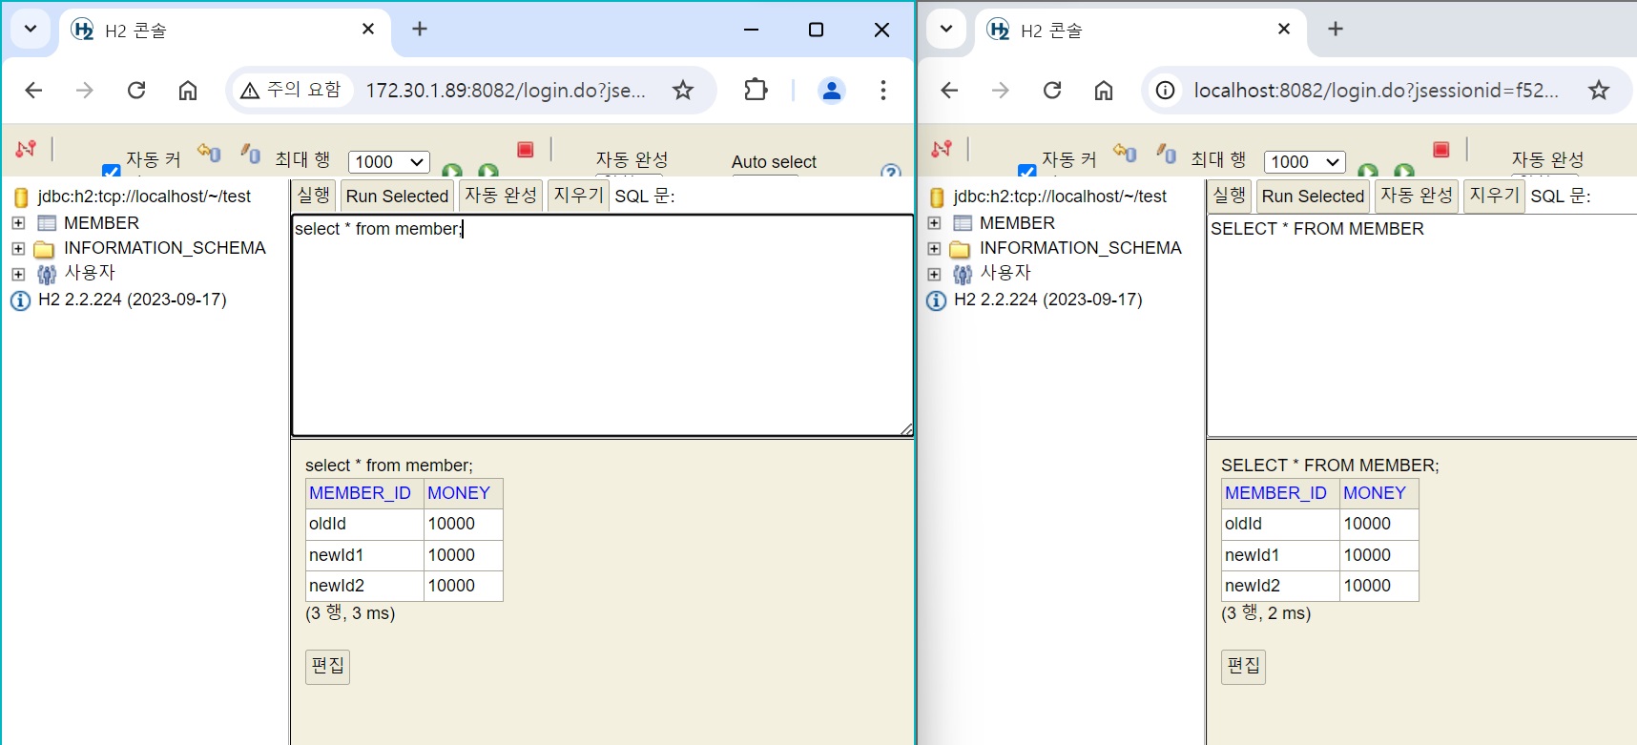Open a new tab in the left browser
Image resolution: width=1637 pixels, height=745 pixels.
click(x=420, y=29)
